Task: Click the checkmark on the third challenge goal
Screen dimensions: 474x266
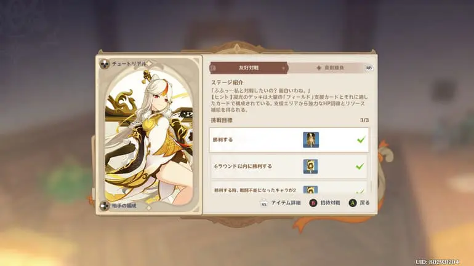Action: (360, 191)
